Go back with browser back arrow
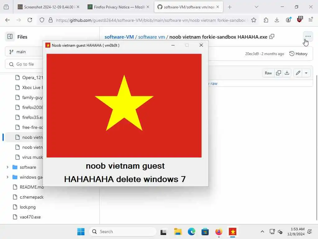The image size is (318, 239). point(7,20)
